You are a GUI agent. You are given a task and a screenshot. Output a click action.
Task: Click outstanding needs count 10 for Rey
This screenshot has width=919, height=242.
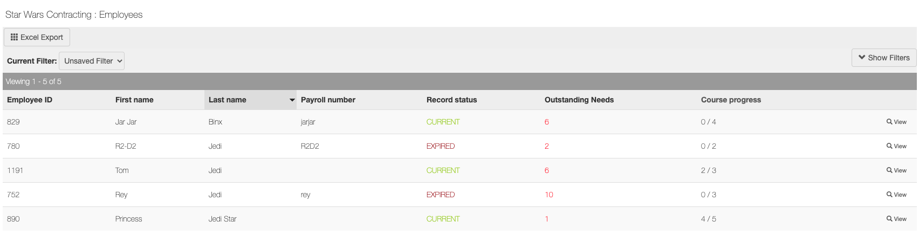pyautogui.click(x=549, y=195)
